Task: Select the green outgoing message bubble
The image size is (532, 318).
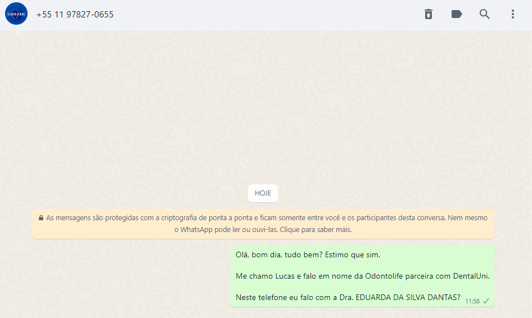Action: coord(362,276)
